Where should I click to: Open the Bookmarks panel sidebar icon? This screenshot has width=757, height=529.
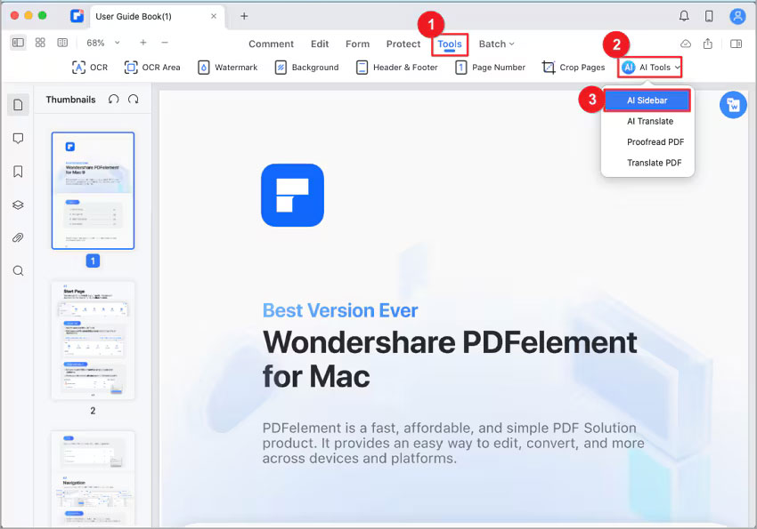coord(18,172)
